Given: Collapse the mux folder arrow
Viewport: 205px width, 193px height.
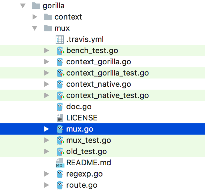Looking at the screenshot, I should (35, 28).
